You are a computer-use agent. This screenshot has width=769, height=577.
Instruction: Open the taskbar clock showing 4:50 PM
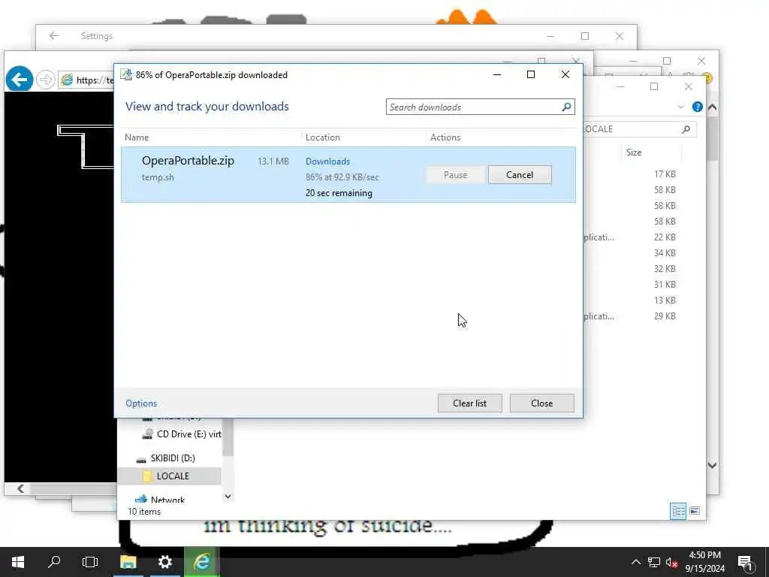pyautogui.click(x=704, y=562)
